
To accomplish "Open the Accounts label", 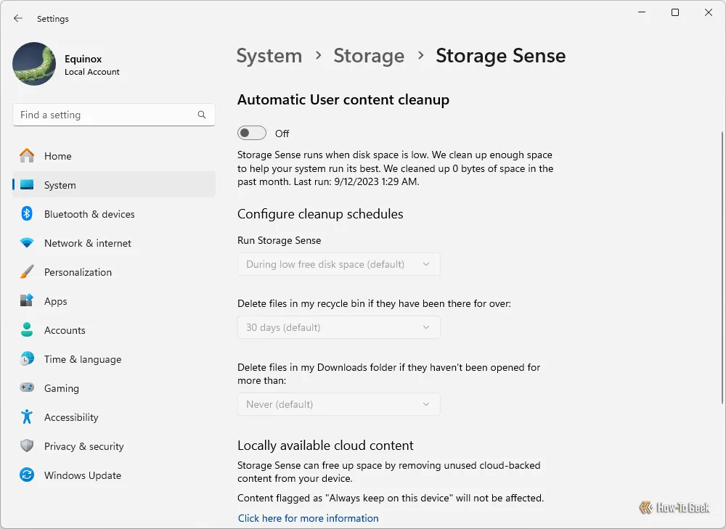I will pyautogui.click(x=65, y=330).
